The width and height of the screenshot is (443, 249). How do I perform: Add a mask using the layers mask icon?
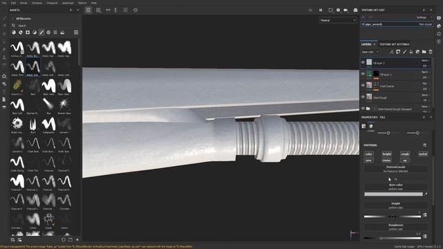pos(398,52)
